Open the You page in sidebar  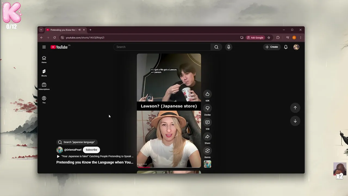click(44, 100)
